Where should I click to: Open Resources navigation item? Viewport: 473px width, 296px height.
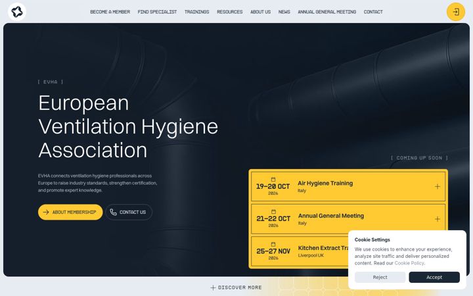click(229, 12)
